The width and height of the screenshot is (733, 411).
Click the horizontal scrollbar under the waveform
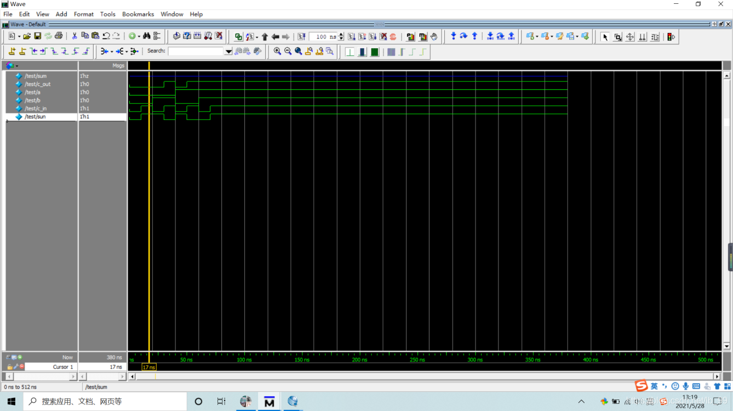click(425, 376)
